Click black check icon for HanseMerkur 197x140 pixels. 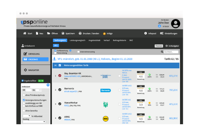point(60,104)
